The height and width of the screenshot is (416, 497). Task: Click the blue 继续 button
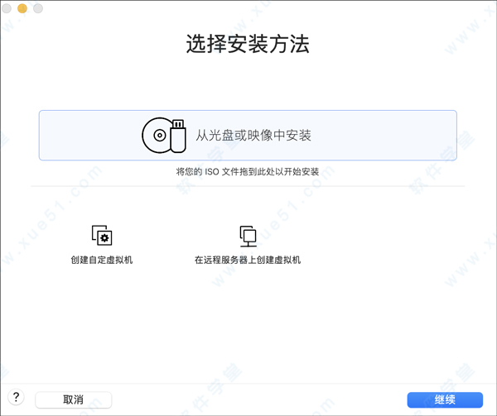445,399
